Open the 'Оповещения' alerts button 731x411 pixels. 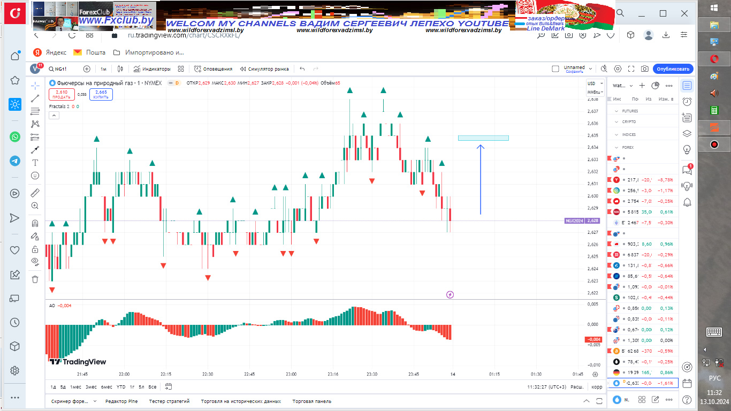[x=214, y=69]
